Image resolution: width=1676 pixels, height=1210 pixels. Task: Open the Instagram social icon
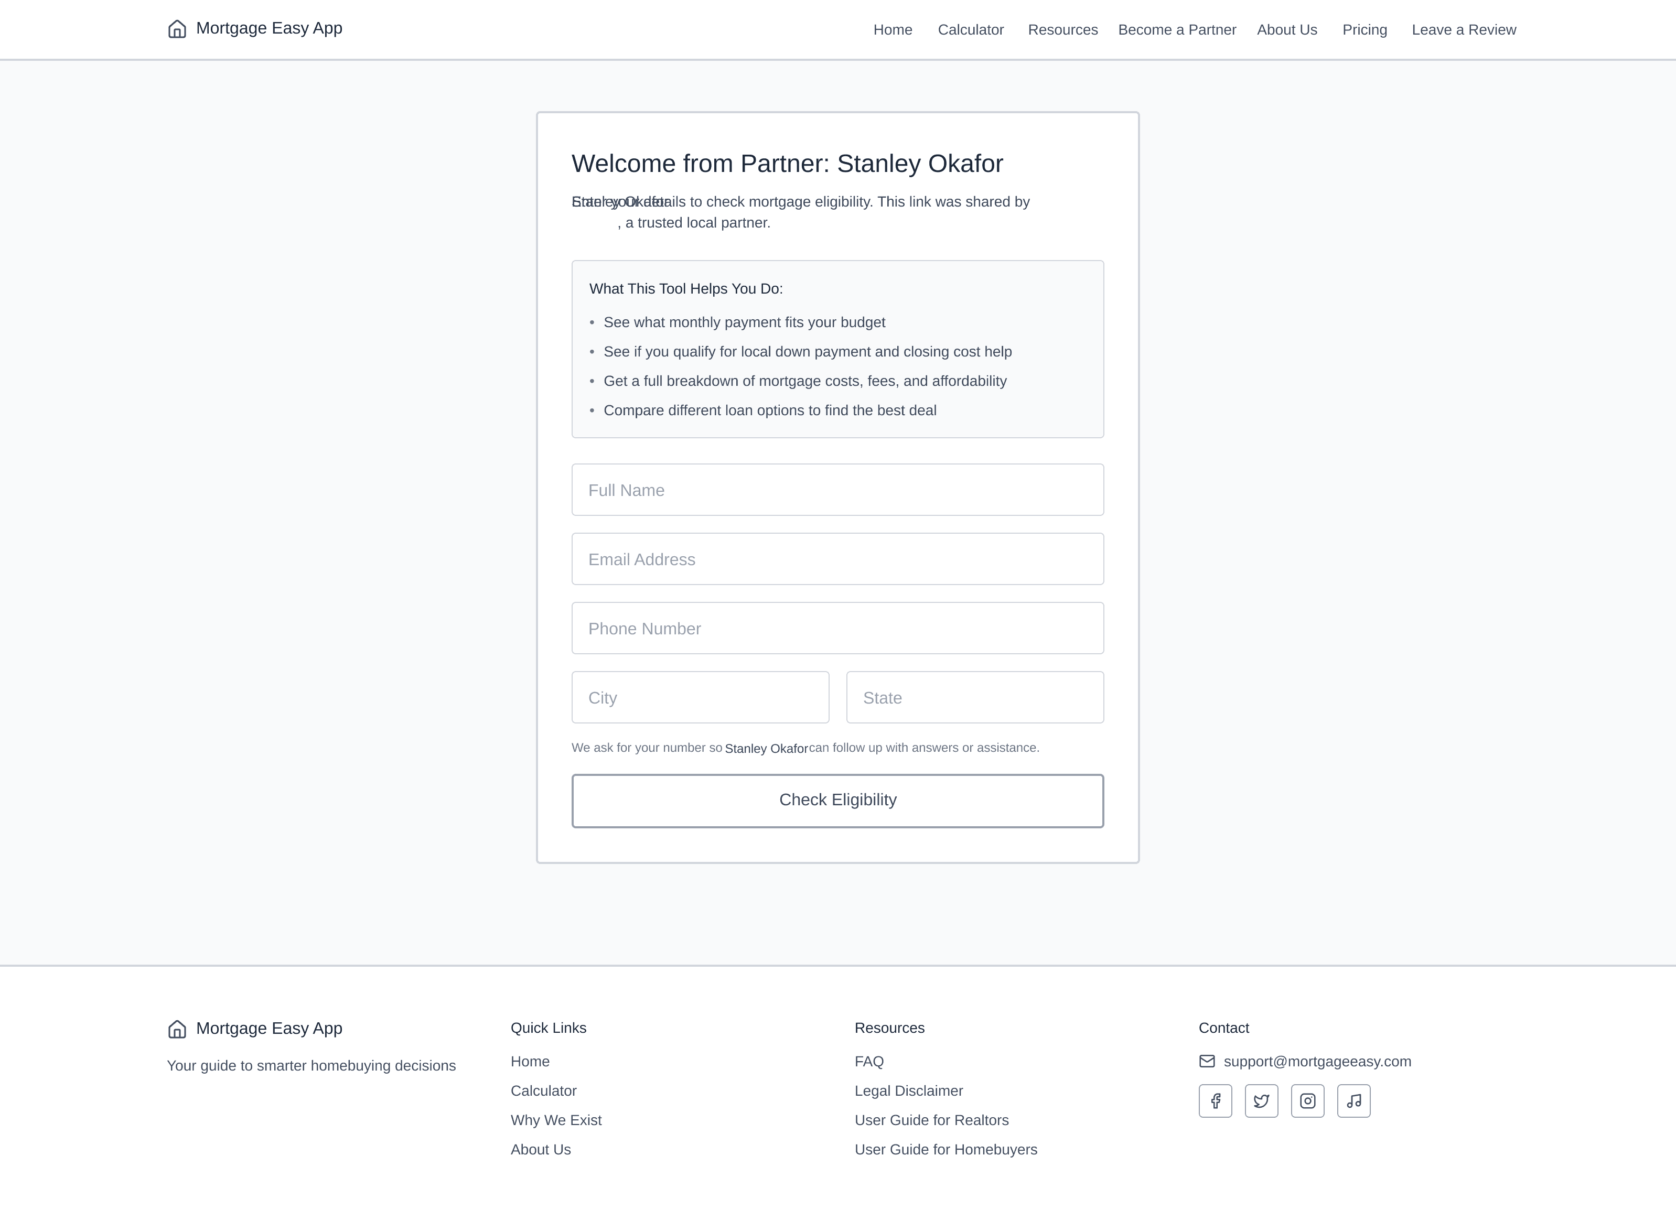pos(1308,1100)
